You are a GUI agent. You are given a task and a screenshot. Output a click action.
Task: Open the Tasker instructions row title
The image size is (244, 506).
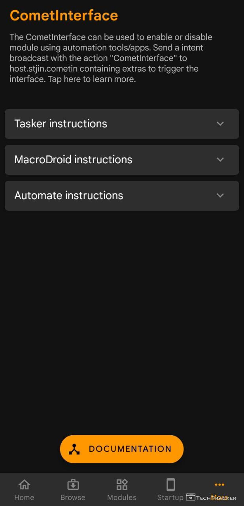(x=61, y=124)
